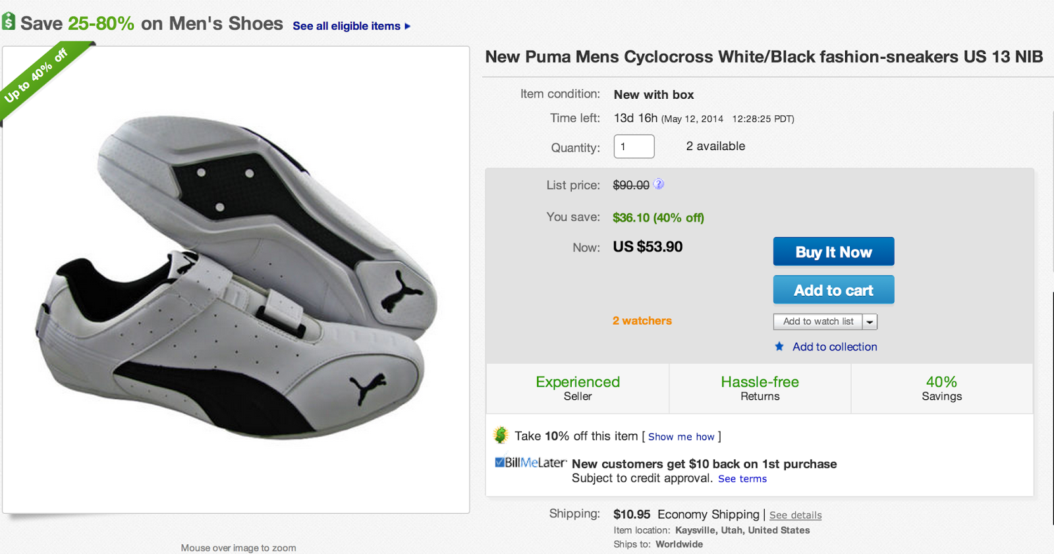This screenshot has width=1054, height=554.
Task: Select the Experienced Seller panel
Action: pos(578,389)
